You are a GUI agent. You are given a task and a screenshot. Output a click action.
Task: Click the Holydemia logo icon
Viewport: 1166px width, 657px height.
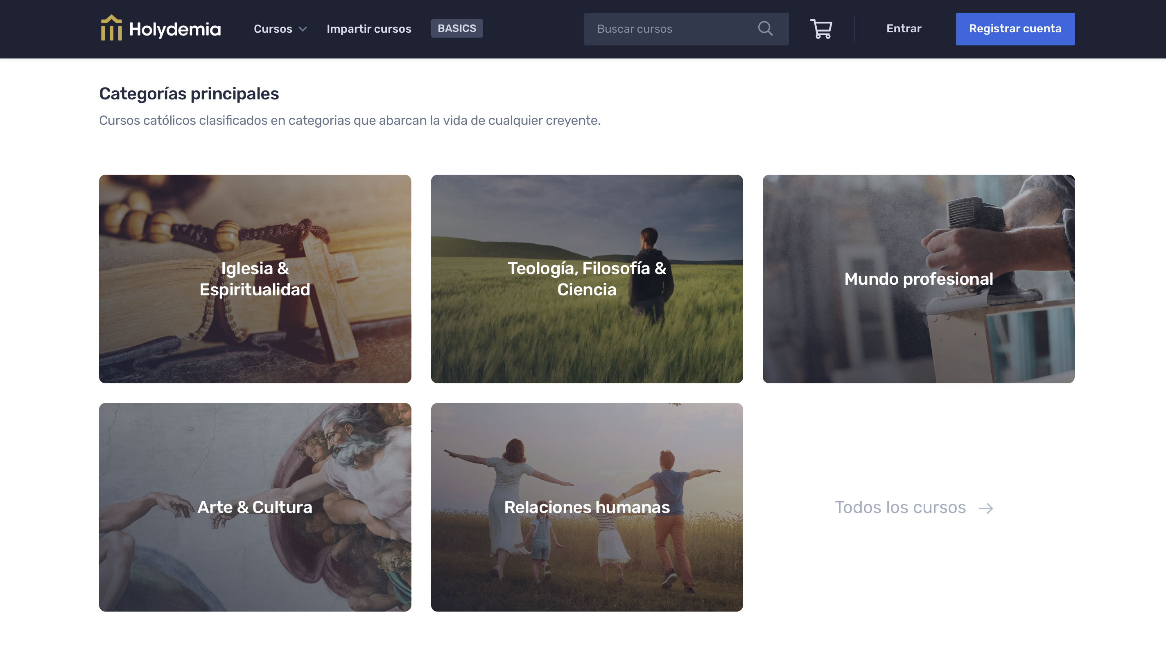pos(111,28)
